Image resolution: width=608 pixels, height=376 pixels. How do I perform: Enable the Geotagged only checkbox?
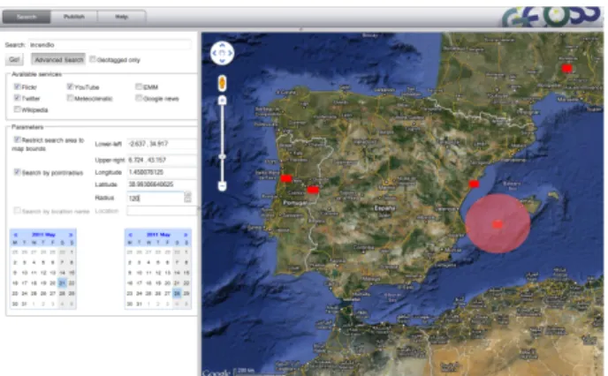pos(92,59)
